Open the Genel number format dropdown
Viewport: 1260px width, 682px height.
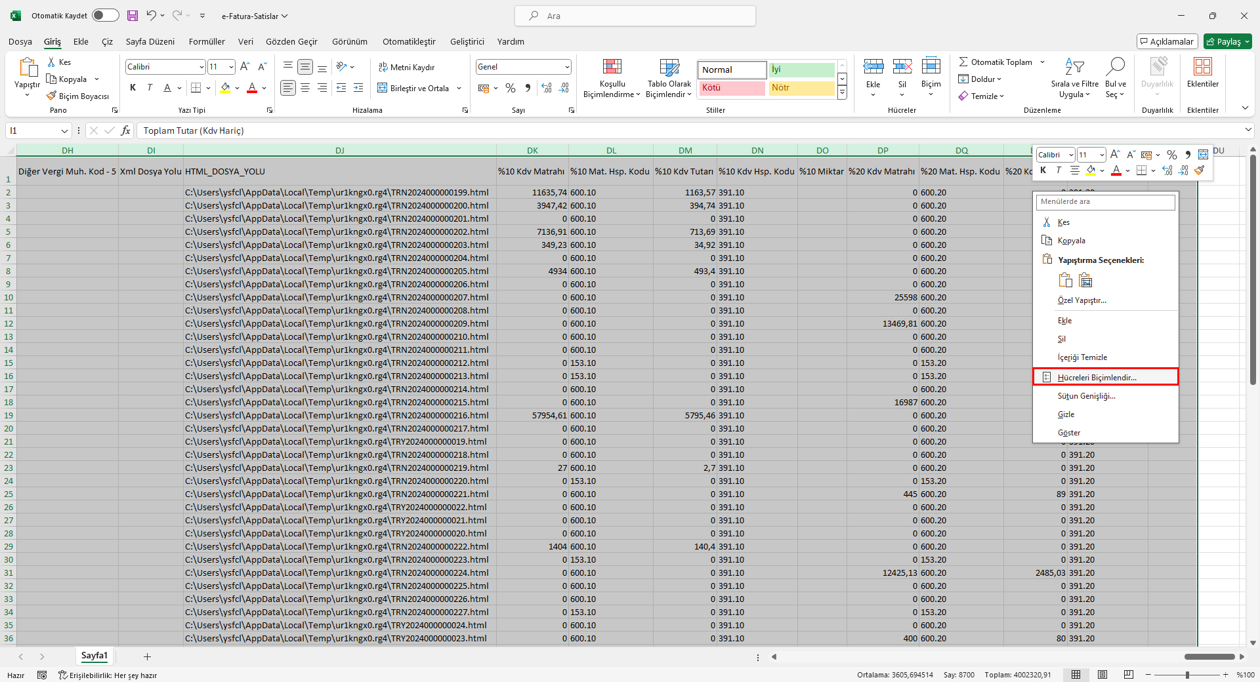click(567, 67)
